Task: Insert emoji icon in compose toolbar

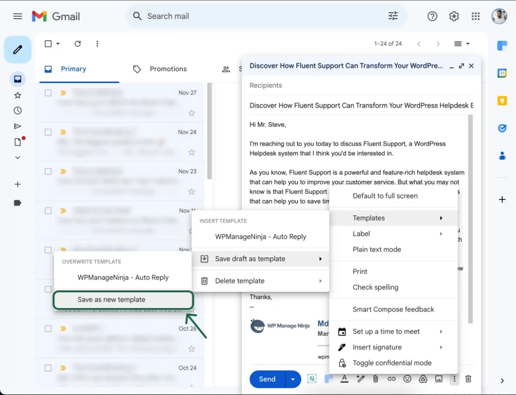Action: (x=407, y=379)
